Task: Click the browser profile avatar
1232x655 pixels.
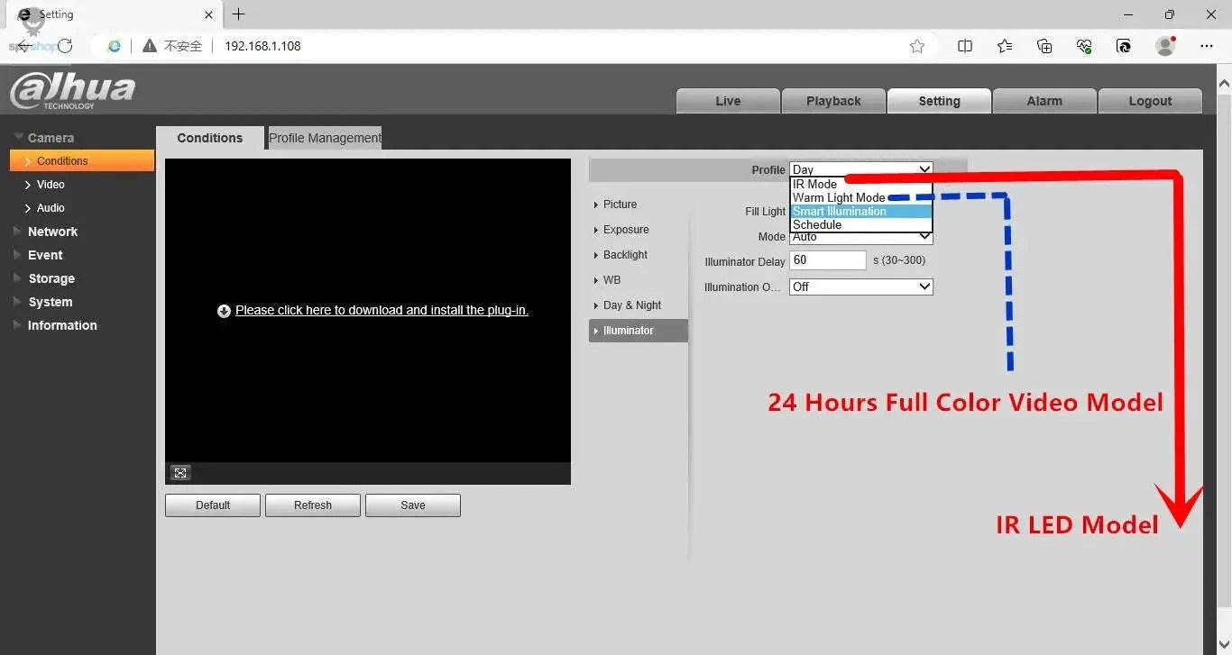Action: (1165, 46)
